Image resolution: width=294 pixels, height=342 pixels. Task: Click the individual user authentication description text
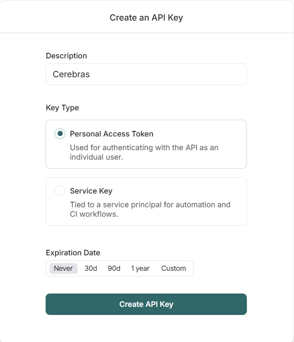[144, 152]
